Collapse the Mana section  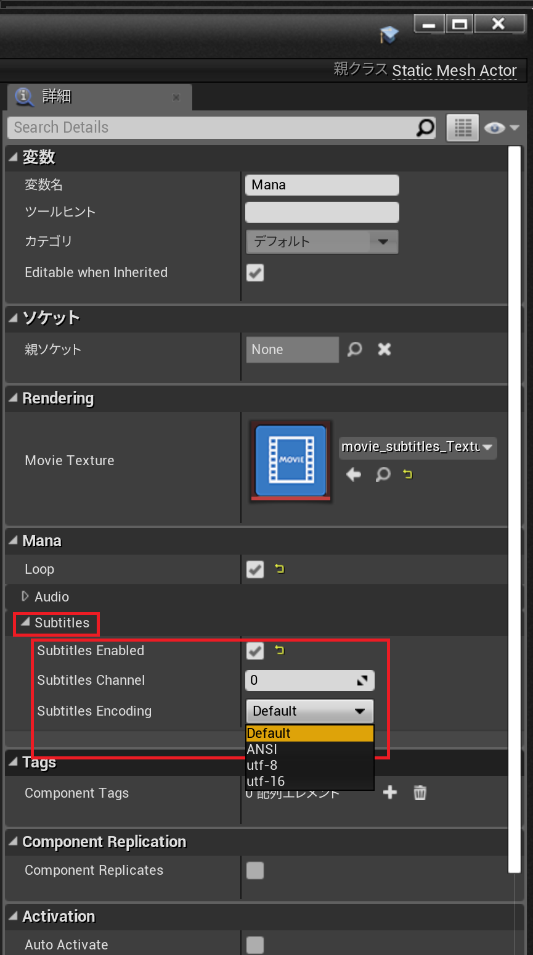click(x=14, y=540)
